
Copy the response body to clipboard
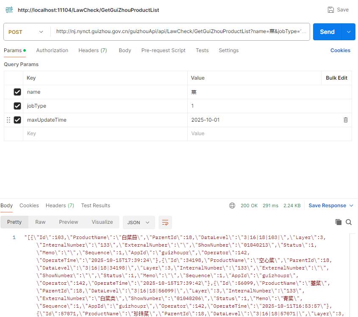(x=338, y=222)
